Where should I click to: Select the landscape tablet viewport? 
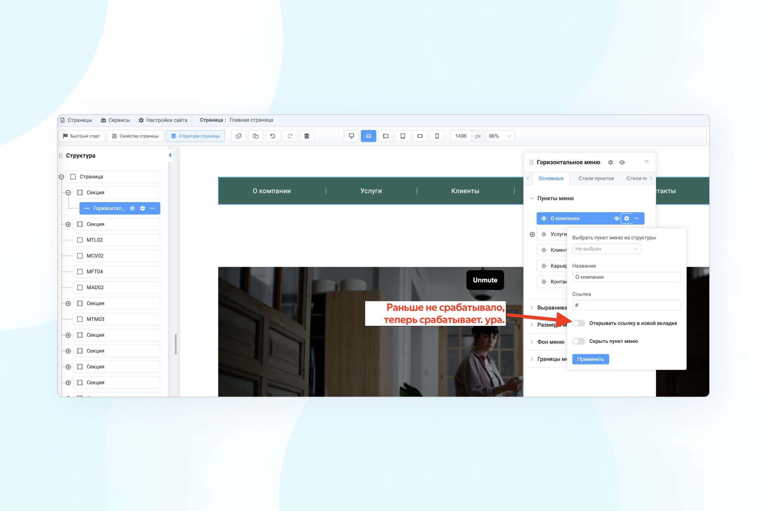point(386,136)
